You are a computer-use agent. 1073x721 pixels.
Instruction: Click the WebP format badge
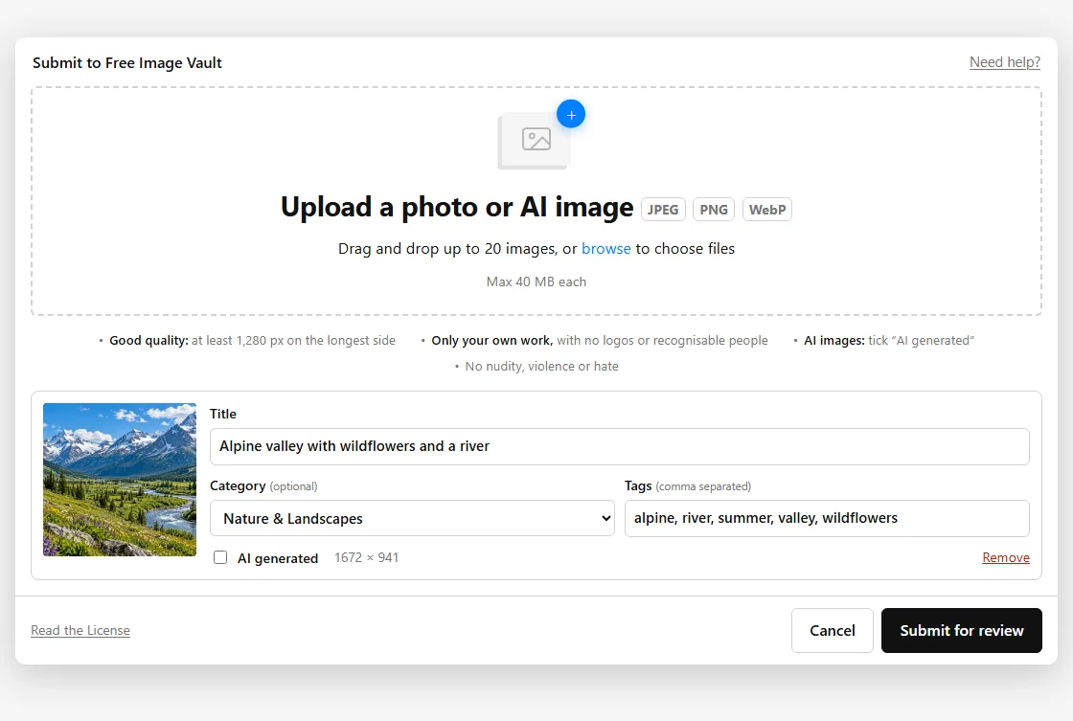pos(767,210)
